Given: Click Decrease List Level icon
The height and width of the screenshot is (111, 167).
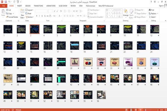Looking at the screenshot, I should coord(74,11).
